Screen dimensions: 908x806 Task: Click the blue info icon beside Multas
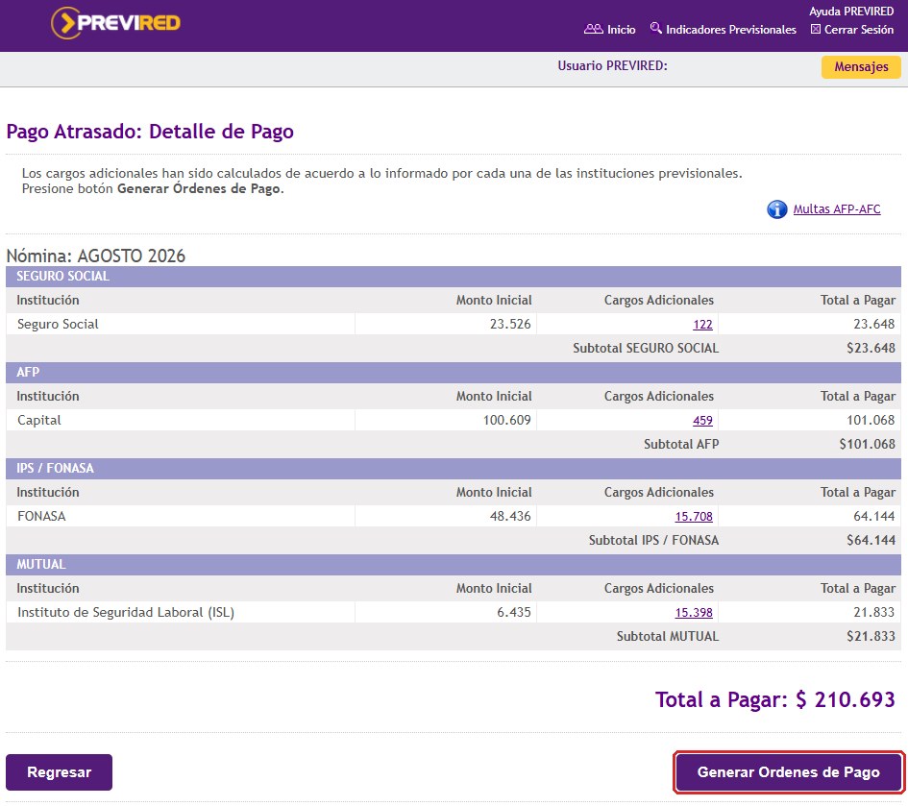(776, 209)
